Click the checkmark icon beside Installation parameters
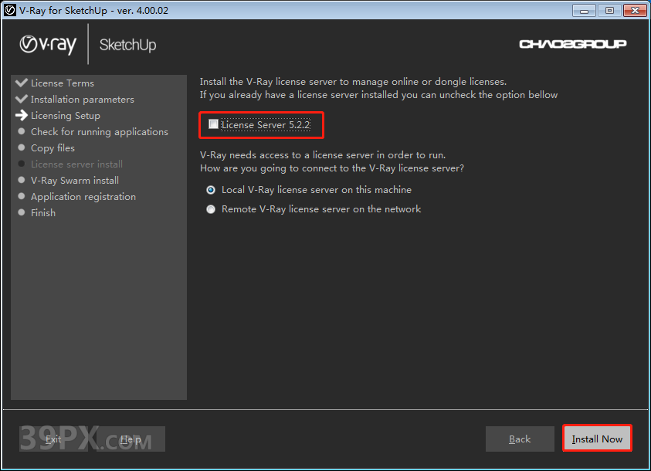 tap(21, 99)
